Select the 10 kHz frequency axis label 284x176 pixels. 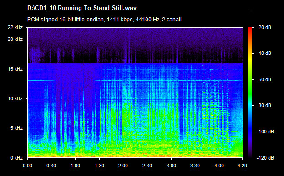15,98
